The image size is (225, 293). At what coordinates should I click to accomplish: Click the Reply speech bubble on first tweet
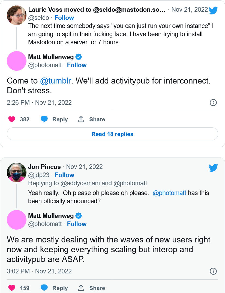click(x=44, y=119)
